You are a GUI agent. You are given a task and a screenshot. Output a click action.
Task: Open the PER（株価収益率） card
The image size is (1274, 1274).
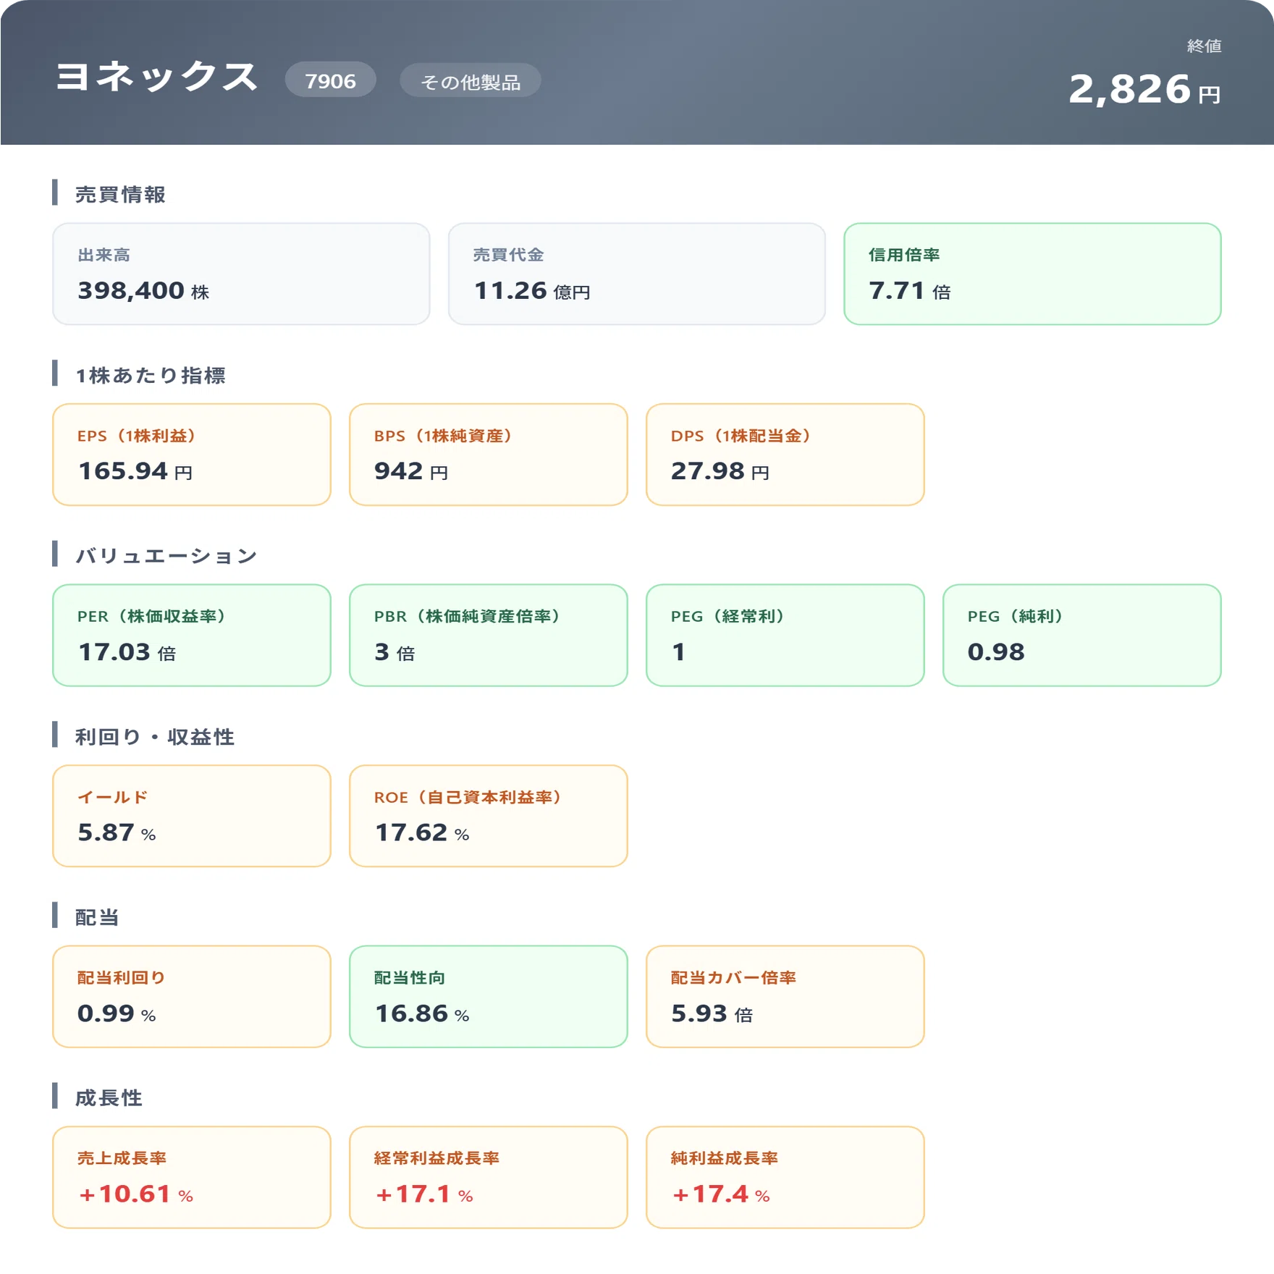click(x=192, y=635)
